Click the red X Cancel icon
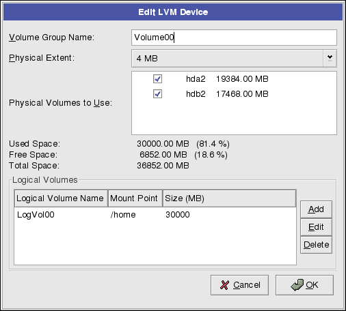Image resolution: width=346 pixels, height=311 pixels. click(224, 285)
